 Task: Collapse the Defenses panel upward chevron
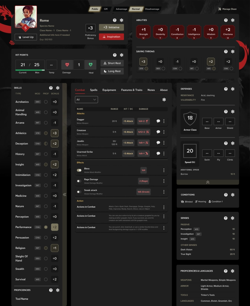(x=208, y=182)
